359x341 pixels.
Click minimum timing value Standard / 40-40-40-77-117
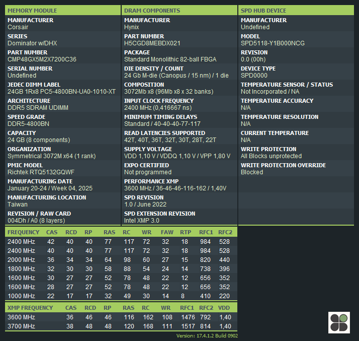[162, 124]
